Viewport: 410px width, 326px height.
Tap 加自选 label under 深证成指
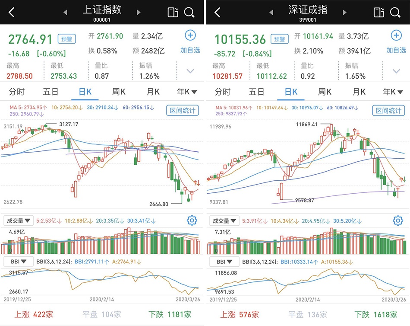point(396,50)
